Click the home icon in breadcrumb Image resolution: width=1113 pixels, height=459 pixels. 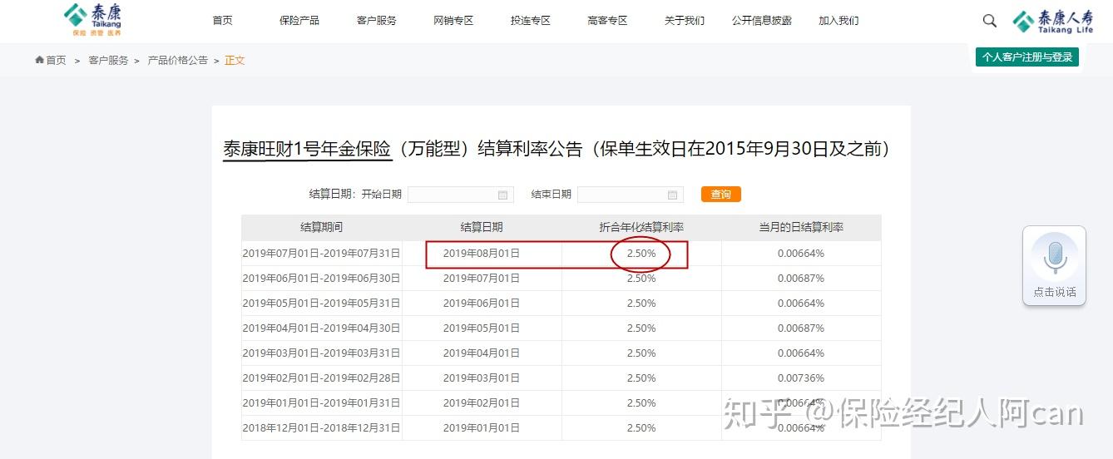click(x=39, y=60)
